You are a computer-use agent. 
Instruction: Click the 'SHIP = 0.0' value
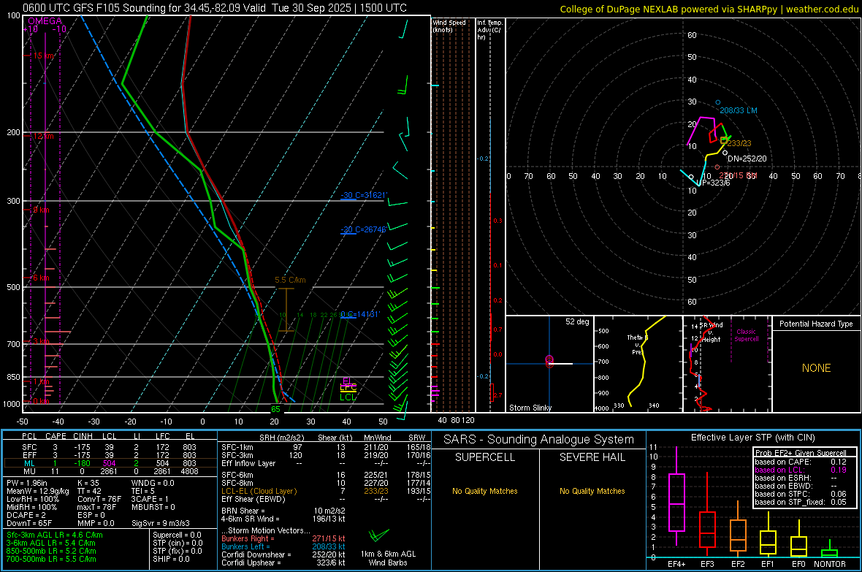click(x=171, y=559)
